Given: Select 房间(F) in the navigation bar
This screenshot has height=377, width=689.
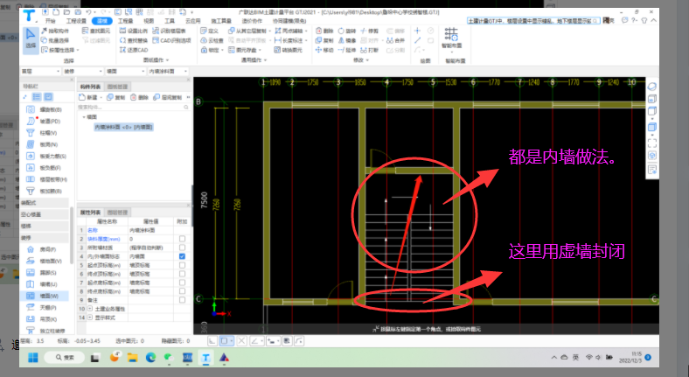Looking at the screenshot, I should 44,249.
